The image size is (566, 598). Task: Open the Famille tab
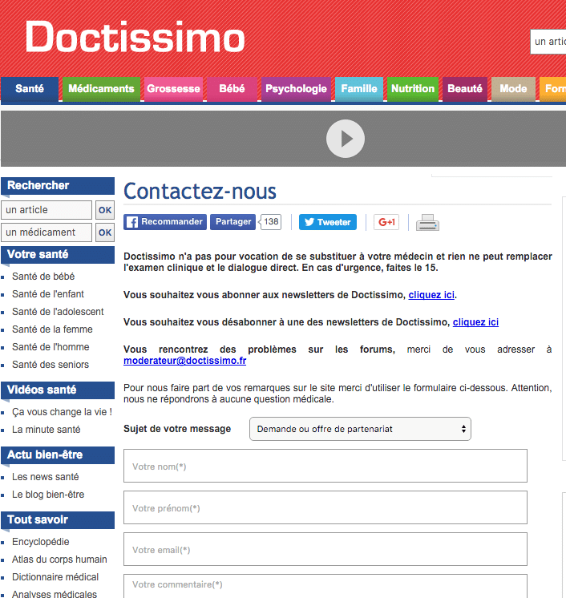(x=359, y=89)
